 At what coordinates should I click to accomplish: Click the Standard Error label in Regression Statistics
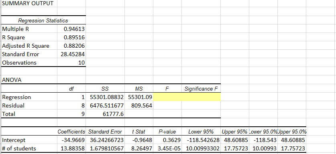(x=29, y=54)
